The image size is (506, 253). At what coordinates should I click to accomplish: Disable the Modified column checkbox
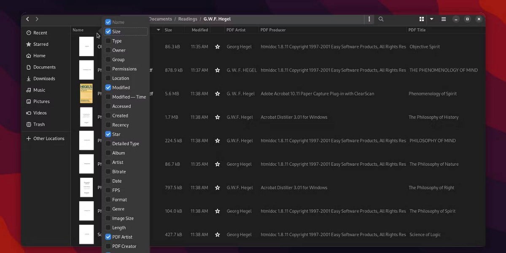[109, 87]
